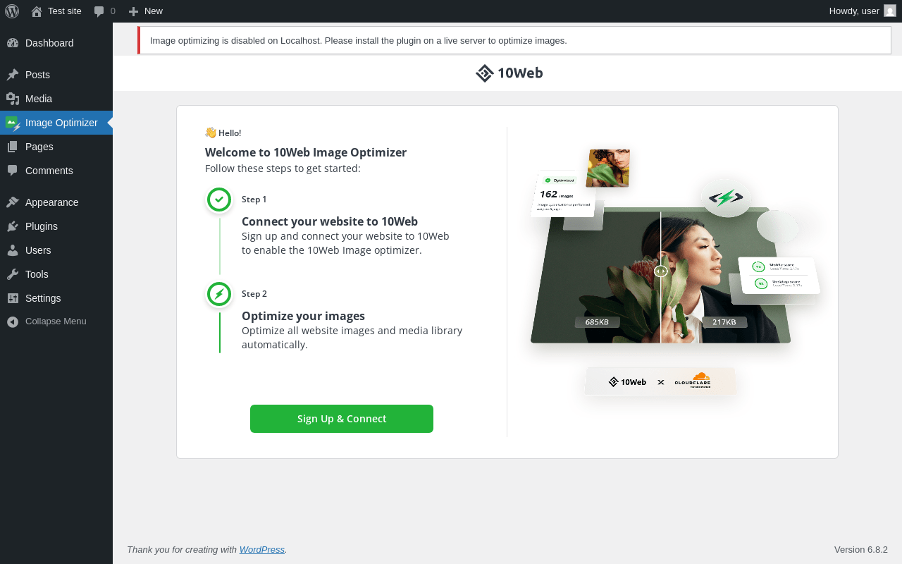Click the Tools wrench icon
This screenshot has height=564, width=902.
point(13,274)
